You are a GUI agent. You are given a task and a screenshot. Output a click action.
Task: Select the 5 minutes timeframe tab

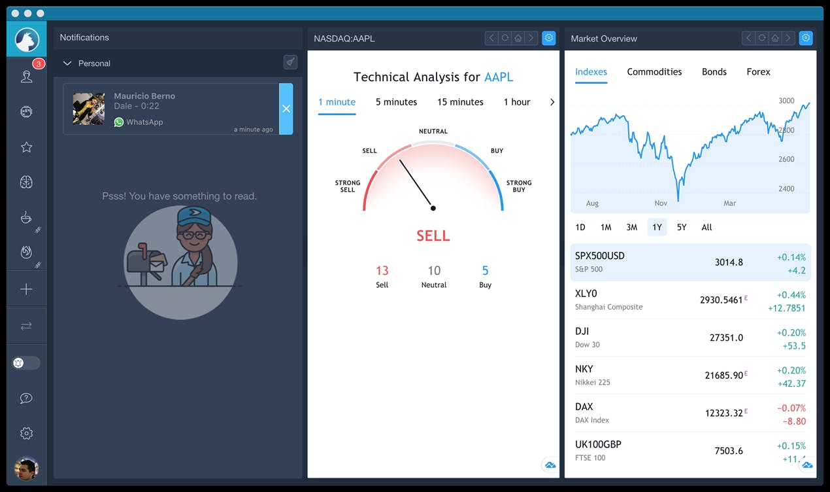[396, 102]
